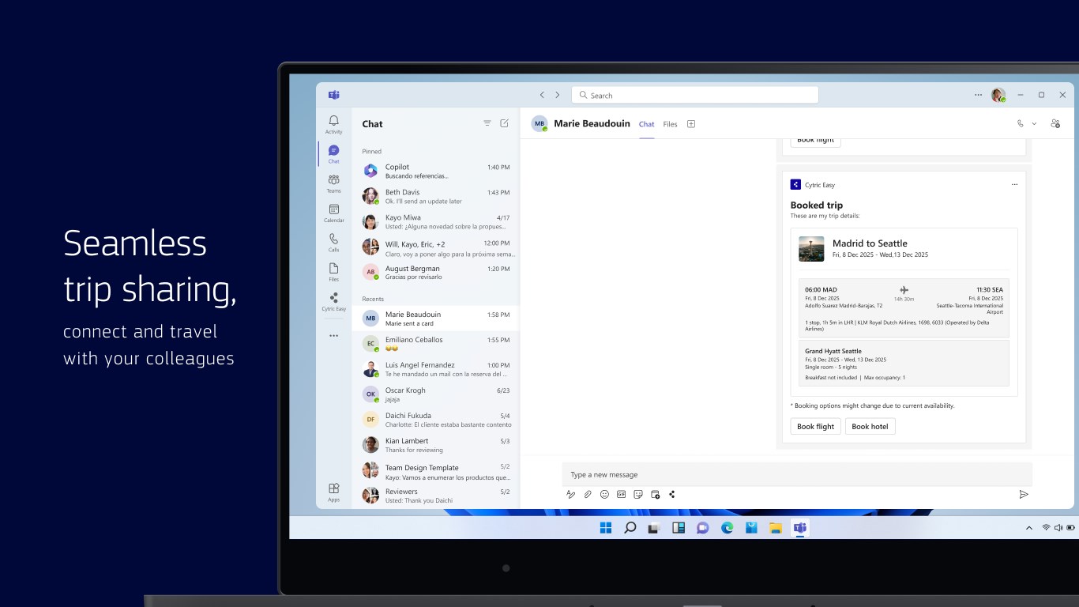The height and width of the screenshot is (607, 1079).
Task: Open chat with Oscar Krogh
Action: click(x=436, y=394)
